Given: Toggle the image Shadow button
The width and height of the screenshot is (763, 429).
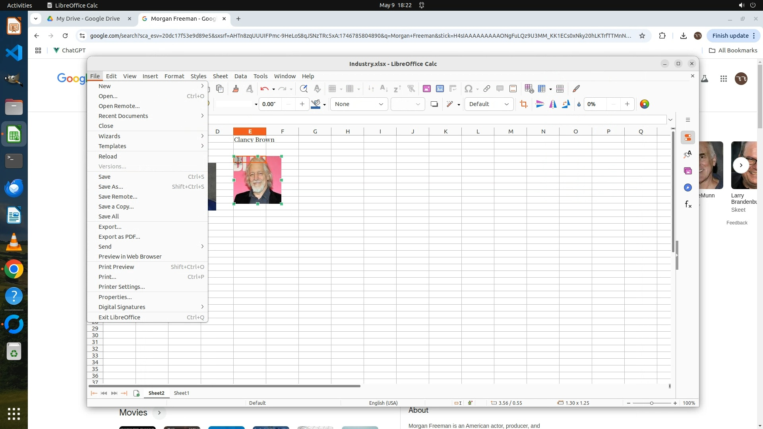Looking at the screenshot, I should [x=434, y=104].
